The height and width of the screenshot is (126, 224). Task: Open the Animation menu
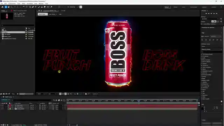30,3
